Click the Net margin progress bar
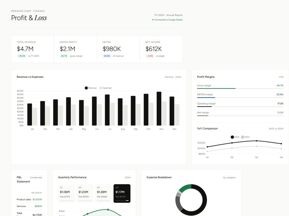Screen dimensions: 289x216 [x=240, y=116]
